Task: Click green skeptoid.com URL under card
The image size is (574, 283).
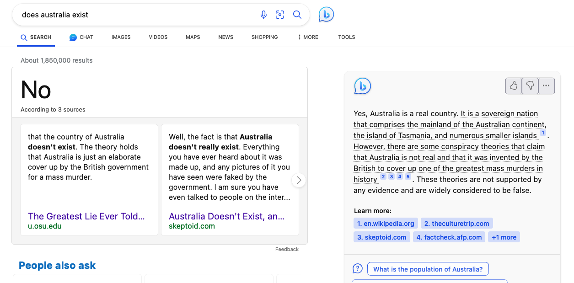Action: coord(192,226)
